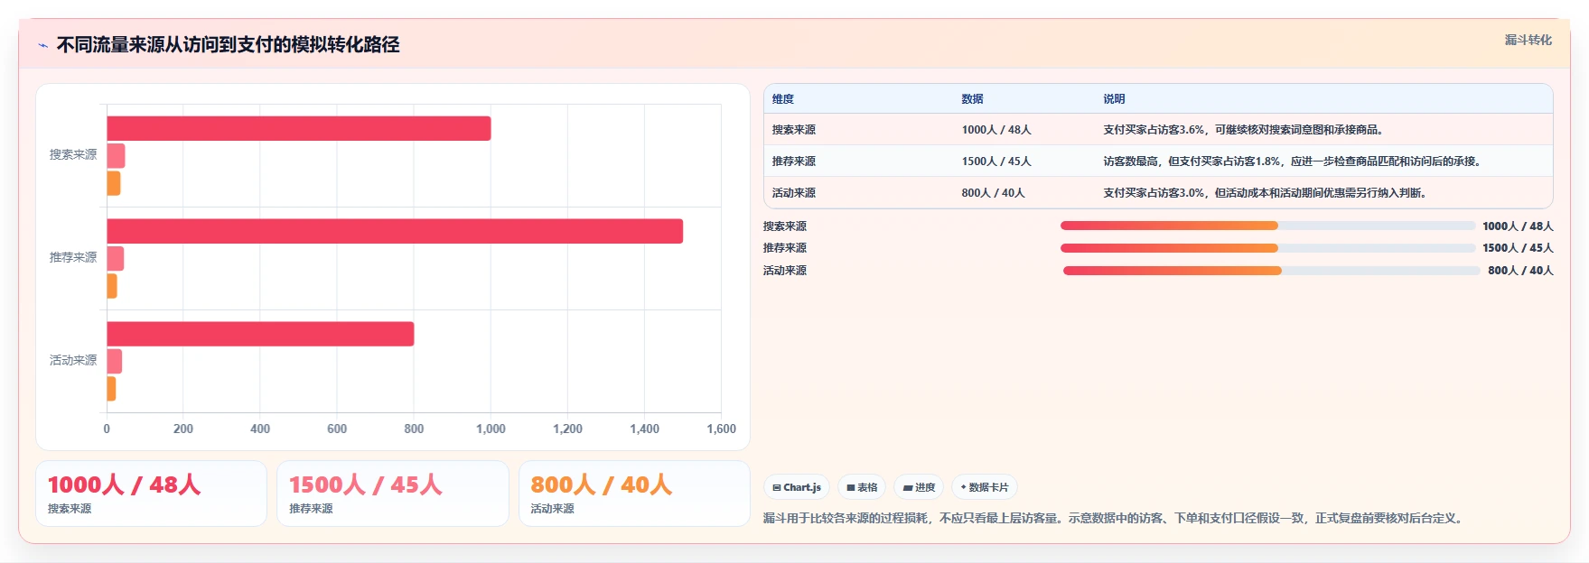Click the footer note starting 漏斗用于比较
The height and width of the screenshot is (563, 1589).
pyautogui.click(x=1116, y=519)
